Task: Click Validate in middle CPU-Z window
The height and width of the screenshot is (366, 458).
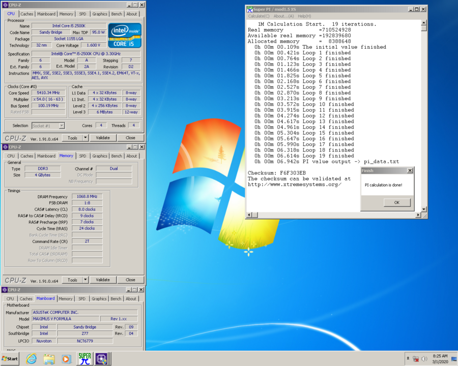Action: tap(103, 280)
